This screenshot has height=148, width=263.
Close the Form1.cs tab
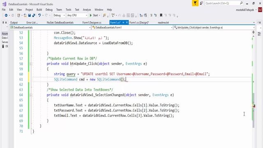(127, 22)
